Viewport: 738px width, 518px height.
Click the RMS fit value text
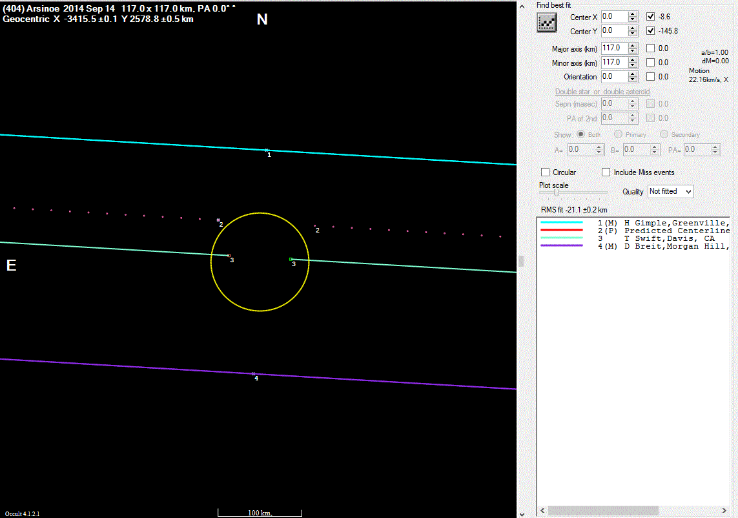pos(574,209)
